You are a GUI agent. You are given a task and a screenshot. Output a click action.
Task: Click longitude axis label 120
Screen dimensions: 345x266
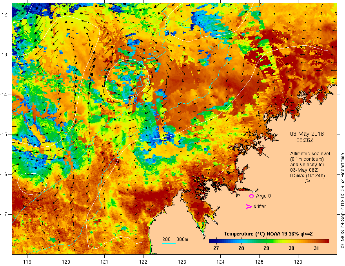click(x=66, y=262)
